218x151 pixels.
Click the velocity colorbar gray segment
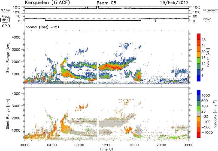[199, 114]
